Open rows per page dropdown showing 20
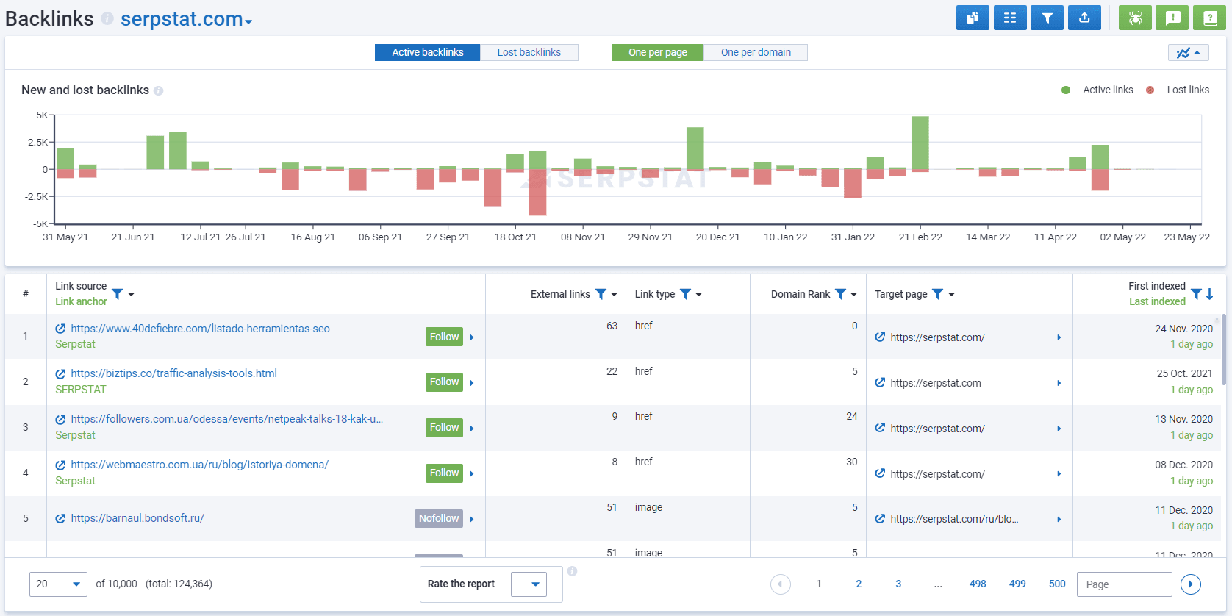Viewport: 1232px width, 616px height. pyautogui.click(x=58, y=584)
